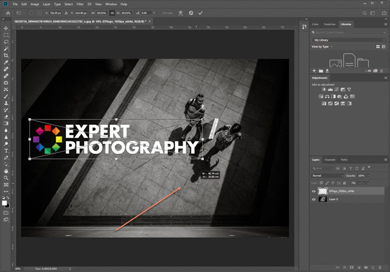Switch to warp mode icon
Viewport: 390px width, 272px height.
coord(181,13)
